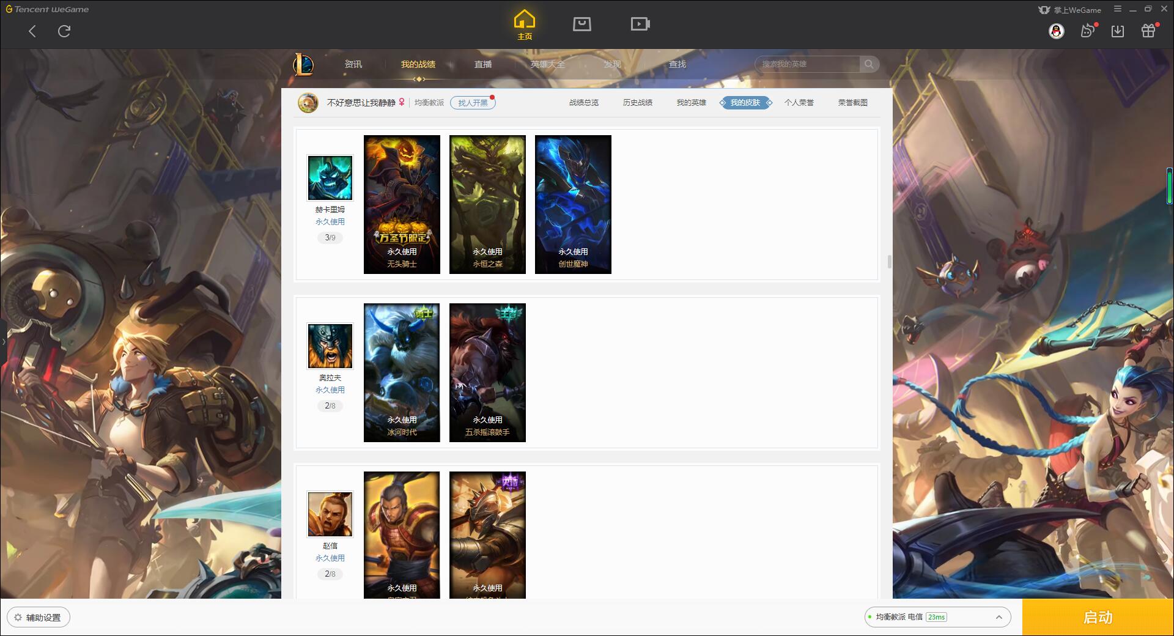Go back with the back arrow

coord(32,31)
